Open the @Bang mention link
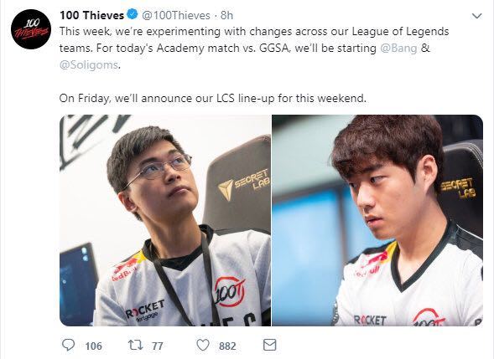 coord(398,48)
